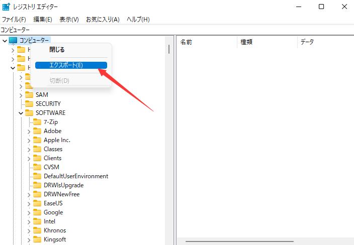Expand the Intel key
The width and height of the screenshot is (354, 245).
29,221
